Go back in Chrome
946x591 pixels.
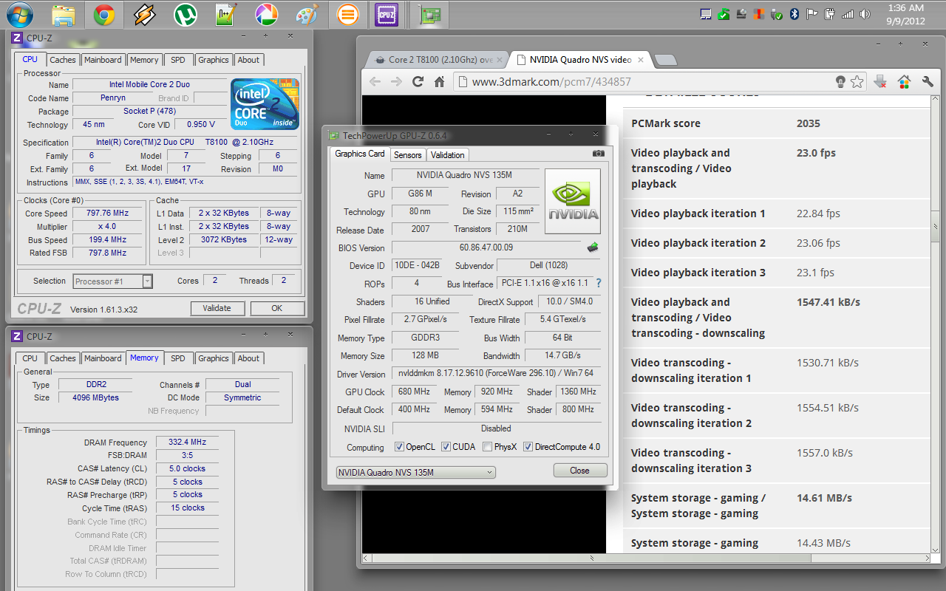(x=375, y=82)
